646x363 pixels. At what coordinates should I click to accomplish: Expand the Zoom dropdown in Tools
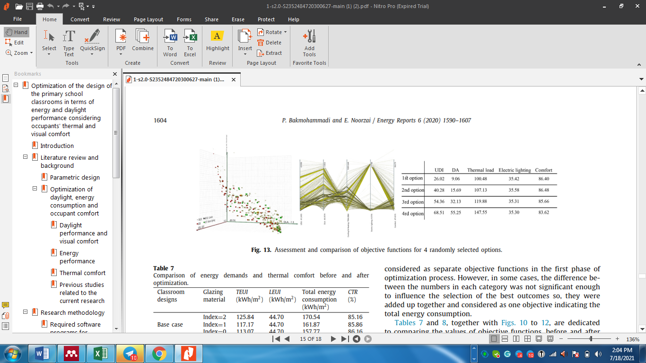31,53
